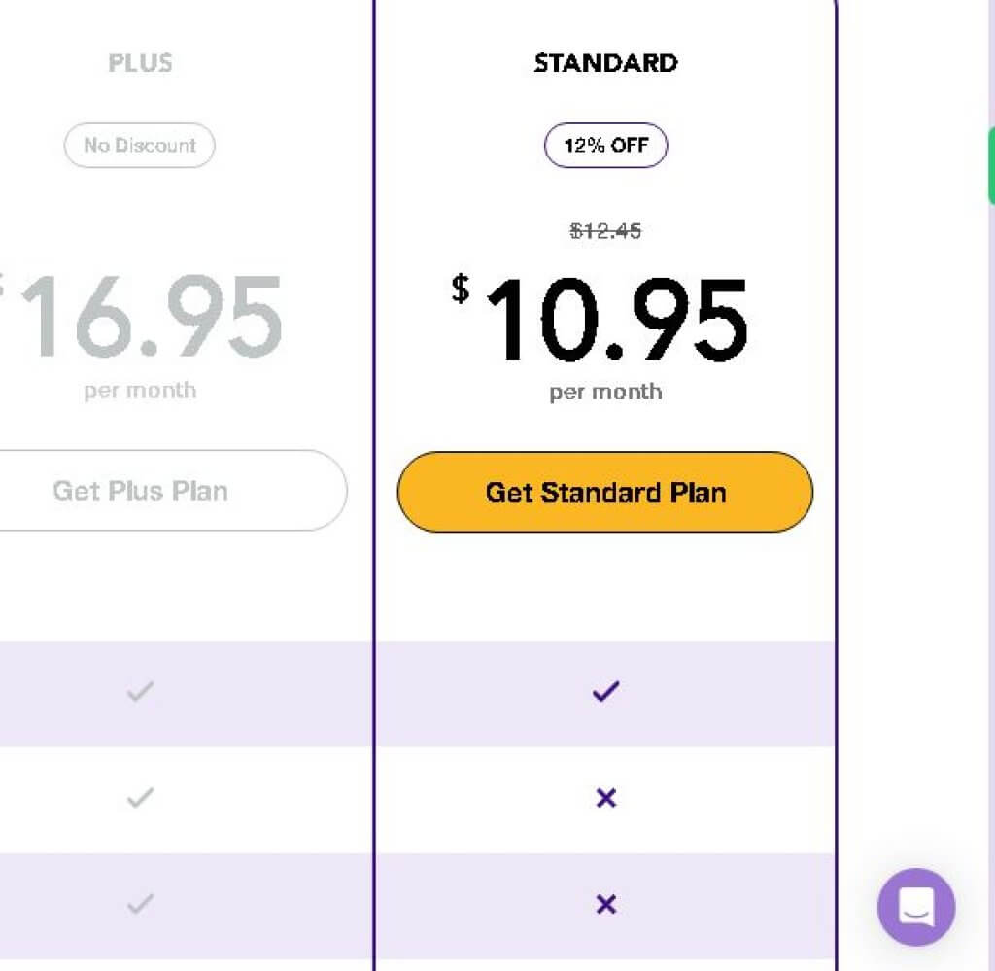
Task: Click the third-row gray checkmark under Plus
Action: pyautogui.click(x=141, y=905)
